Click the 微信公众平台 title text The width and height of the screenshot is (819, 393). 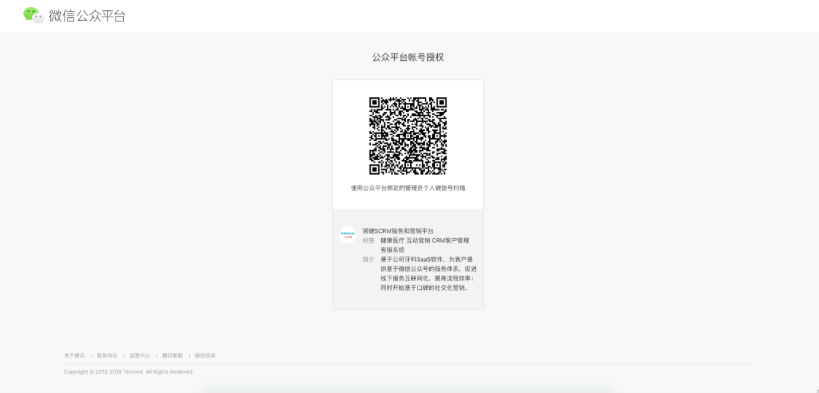pyautogui.click(x=87, y=16)
